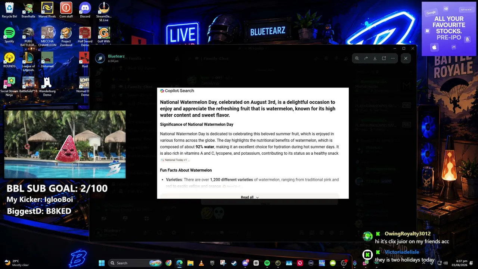Open the weather widget showing 29°C
The width and height of the screenshot is (478, 269).
pyautogui.click(x=17, y=263)
